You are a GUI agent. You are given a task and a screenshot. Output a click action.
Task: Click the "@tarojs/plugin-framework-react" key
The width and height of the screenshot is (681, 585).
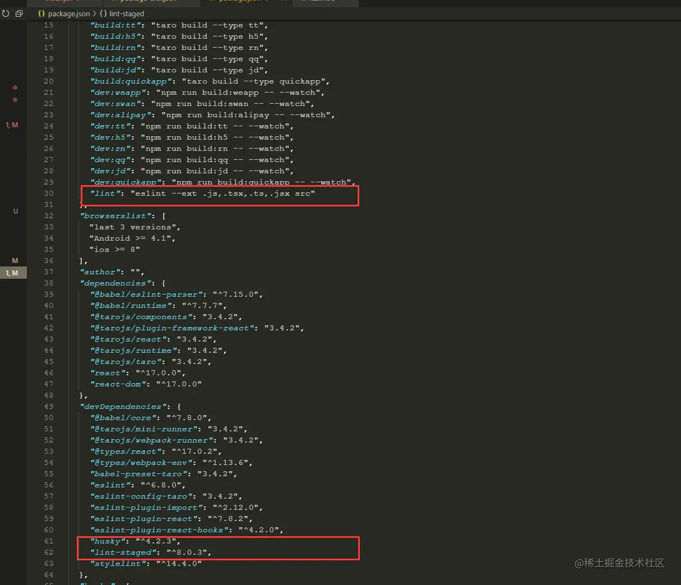(172, 328)
